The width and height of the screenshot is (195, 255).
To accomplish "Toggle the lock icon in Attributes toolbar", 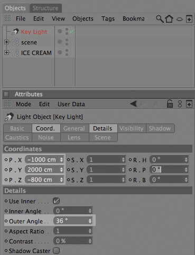I will (x=170, y=103).
